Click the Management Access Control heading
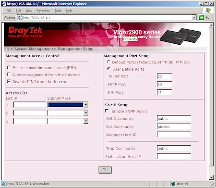Viewport: 216px width, 188px height. point(33,56)
